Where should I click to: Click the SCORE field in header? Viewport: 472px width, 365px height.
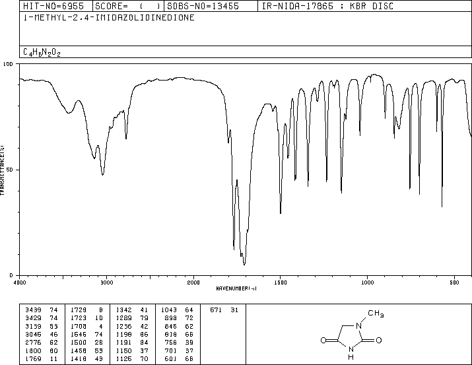[128, 6]
